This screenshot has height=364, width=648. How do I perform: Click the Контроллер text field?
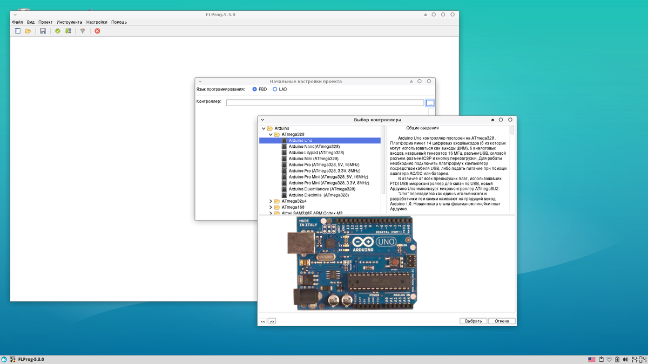tap(325, 102)
